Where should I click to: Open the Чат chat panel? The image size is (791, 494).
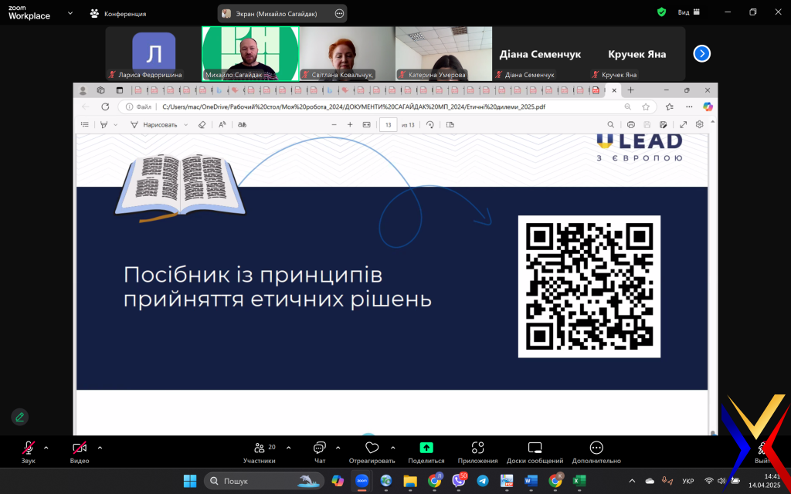[x=320, y=452]
